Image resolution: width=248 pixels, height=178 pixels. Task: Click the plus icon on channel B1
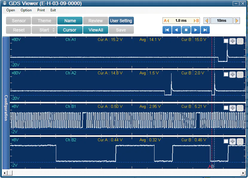click(x=232, y=108)
